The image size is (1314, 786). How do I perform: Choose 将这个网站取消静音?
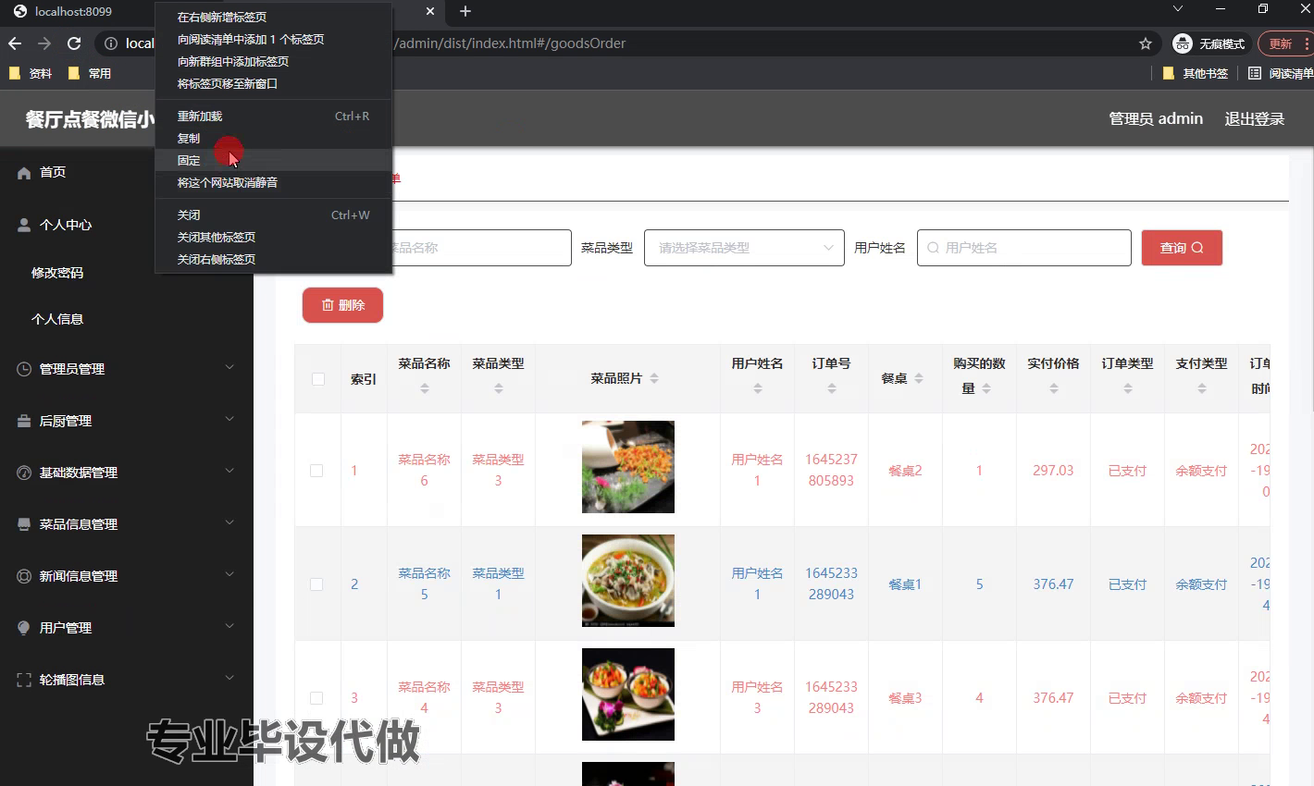click(x=274, y=183)
